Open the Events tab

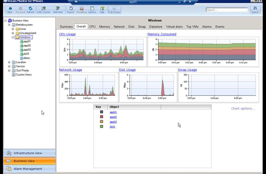tap(220, 27)
